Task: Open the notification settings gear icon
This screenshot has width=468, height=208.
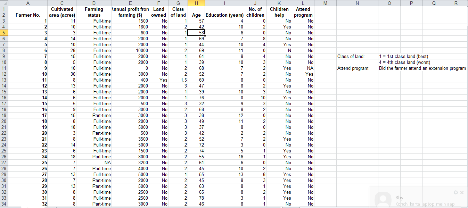Action: [455, 192]
